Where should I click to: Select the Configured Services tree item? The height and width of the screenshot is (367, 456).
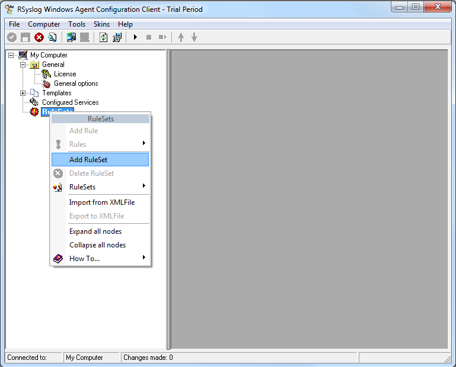pyautogui.click(x=71, y=102)
